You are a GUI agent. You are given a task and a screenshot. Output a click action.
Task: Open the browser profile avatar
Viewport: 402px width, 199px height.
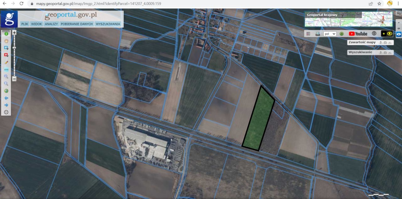390,3
